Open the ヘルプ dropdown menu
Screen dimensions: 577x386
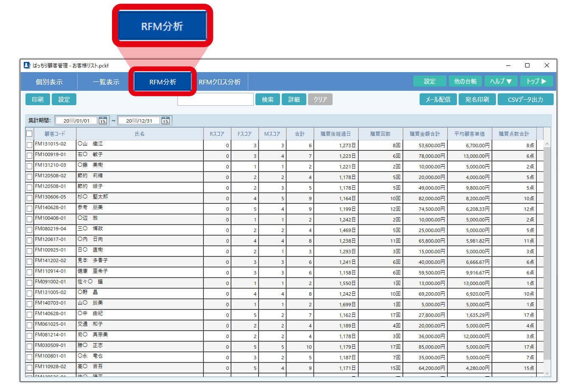tap(501, 81)
